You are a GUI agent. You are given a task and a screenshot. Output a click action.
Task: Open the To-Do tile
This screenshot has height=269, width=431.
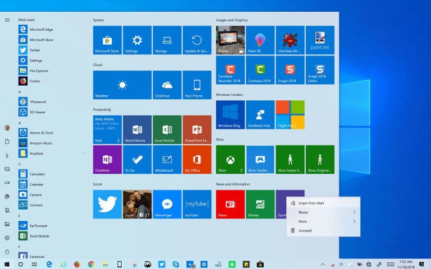(x=137, y=160)
